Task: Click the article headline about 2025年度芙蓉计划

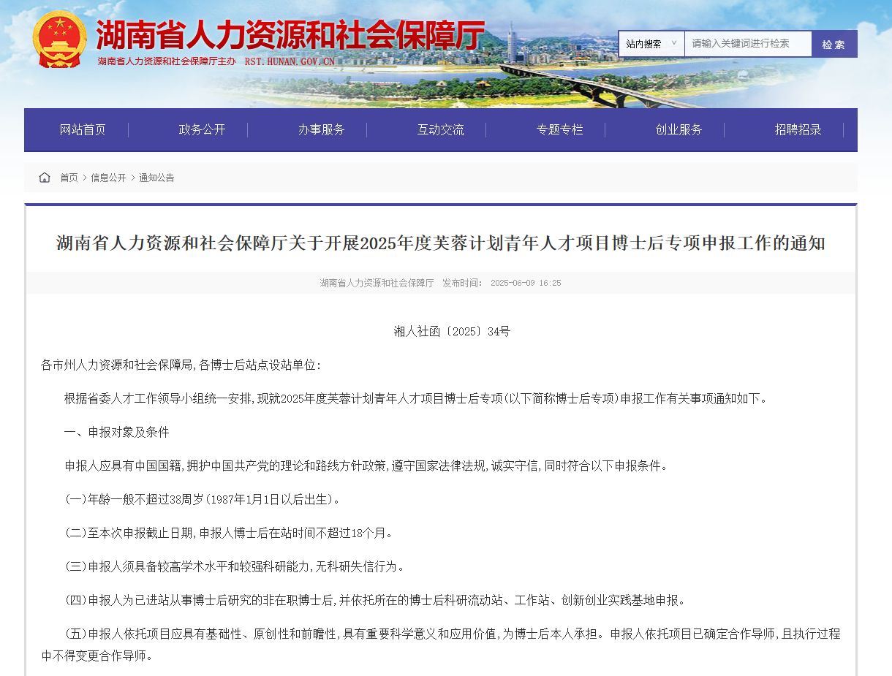Action: (440, 243)
